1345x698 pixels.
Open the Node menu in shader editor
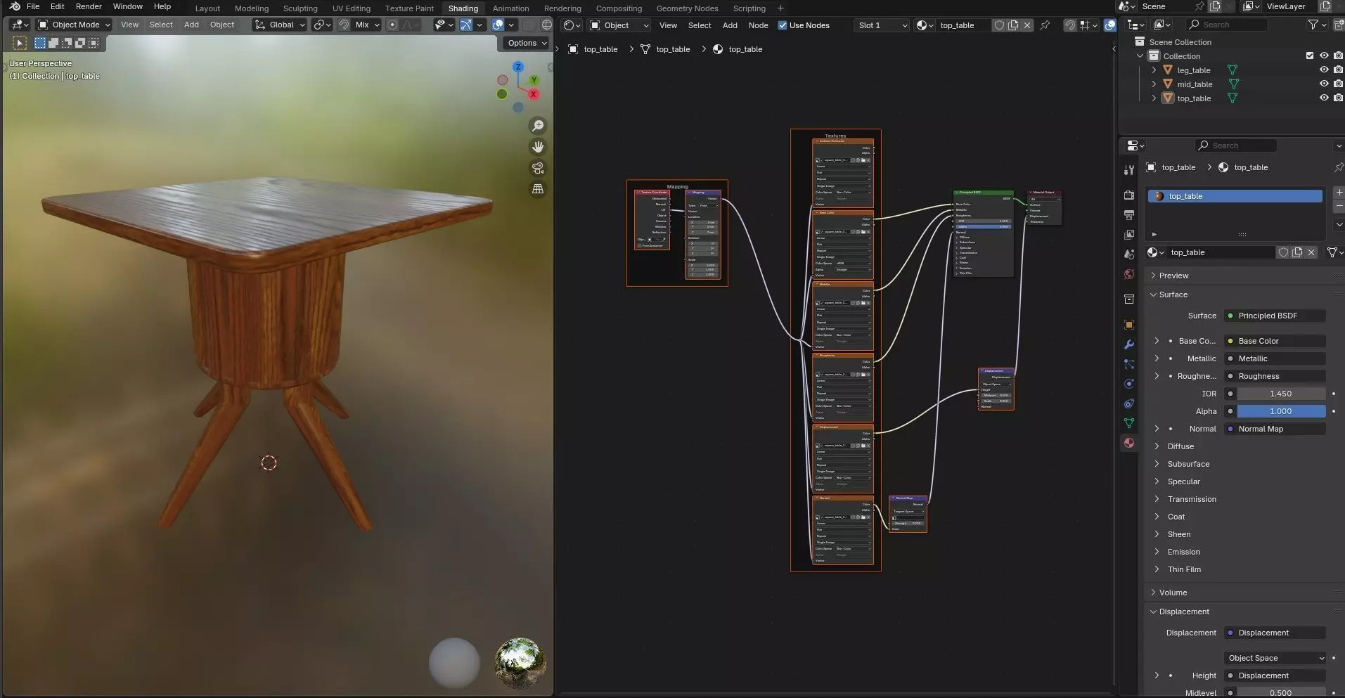tap(758, 25)
